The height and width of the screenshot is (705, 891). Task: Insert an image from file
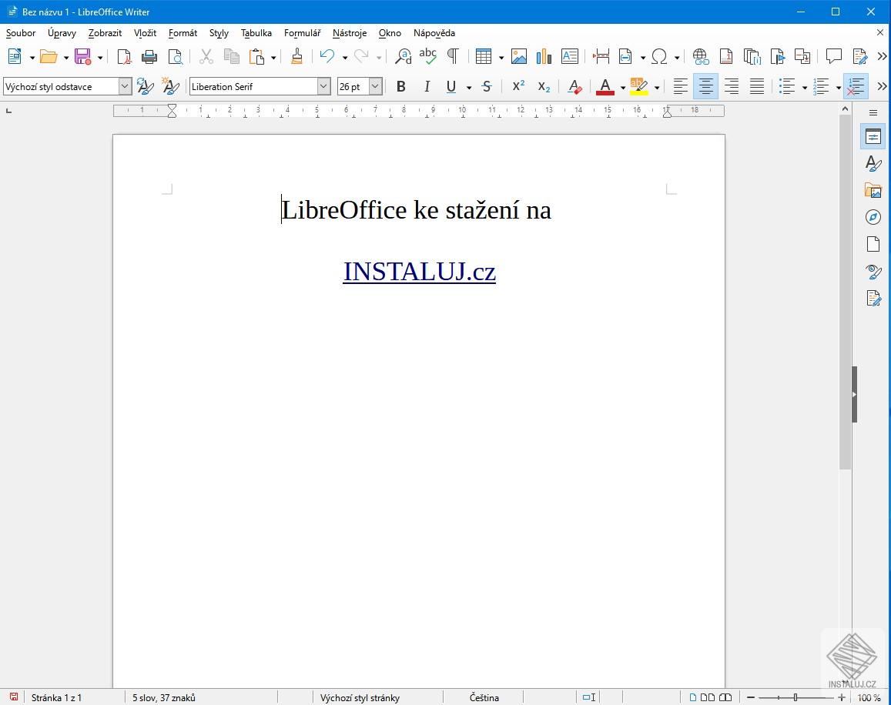[x=518, y=56]
